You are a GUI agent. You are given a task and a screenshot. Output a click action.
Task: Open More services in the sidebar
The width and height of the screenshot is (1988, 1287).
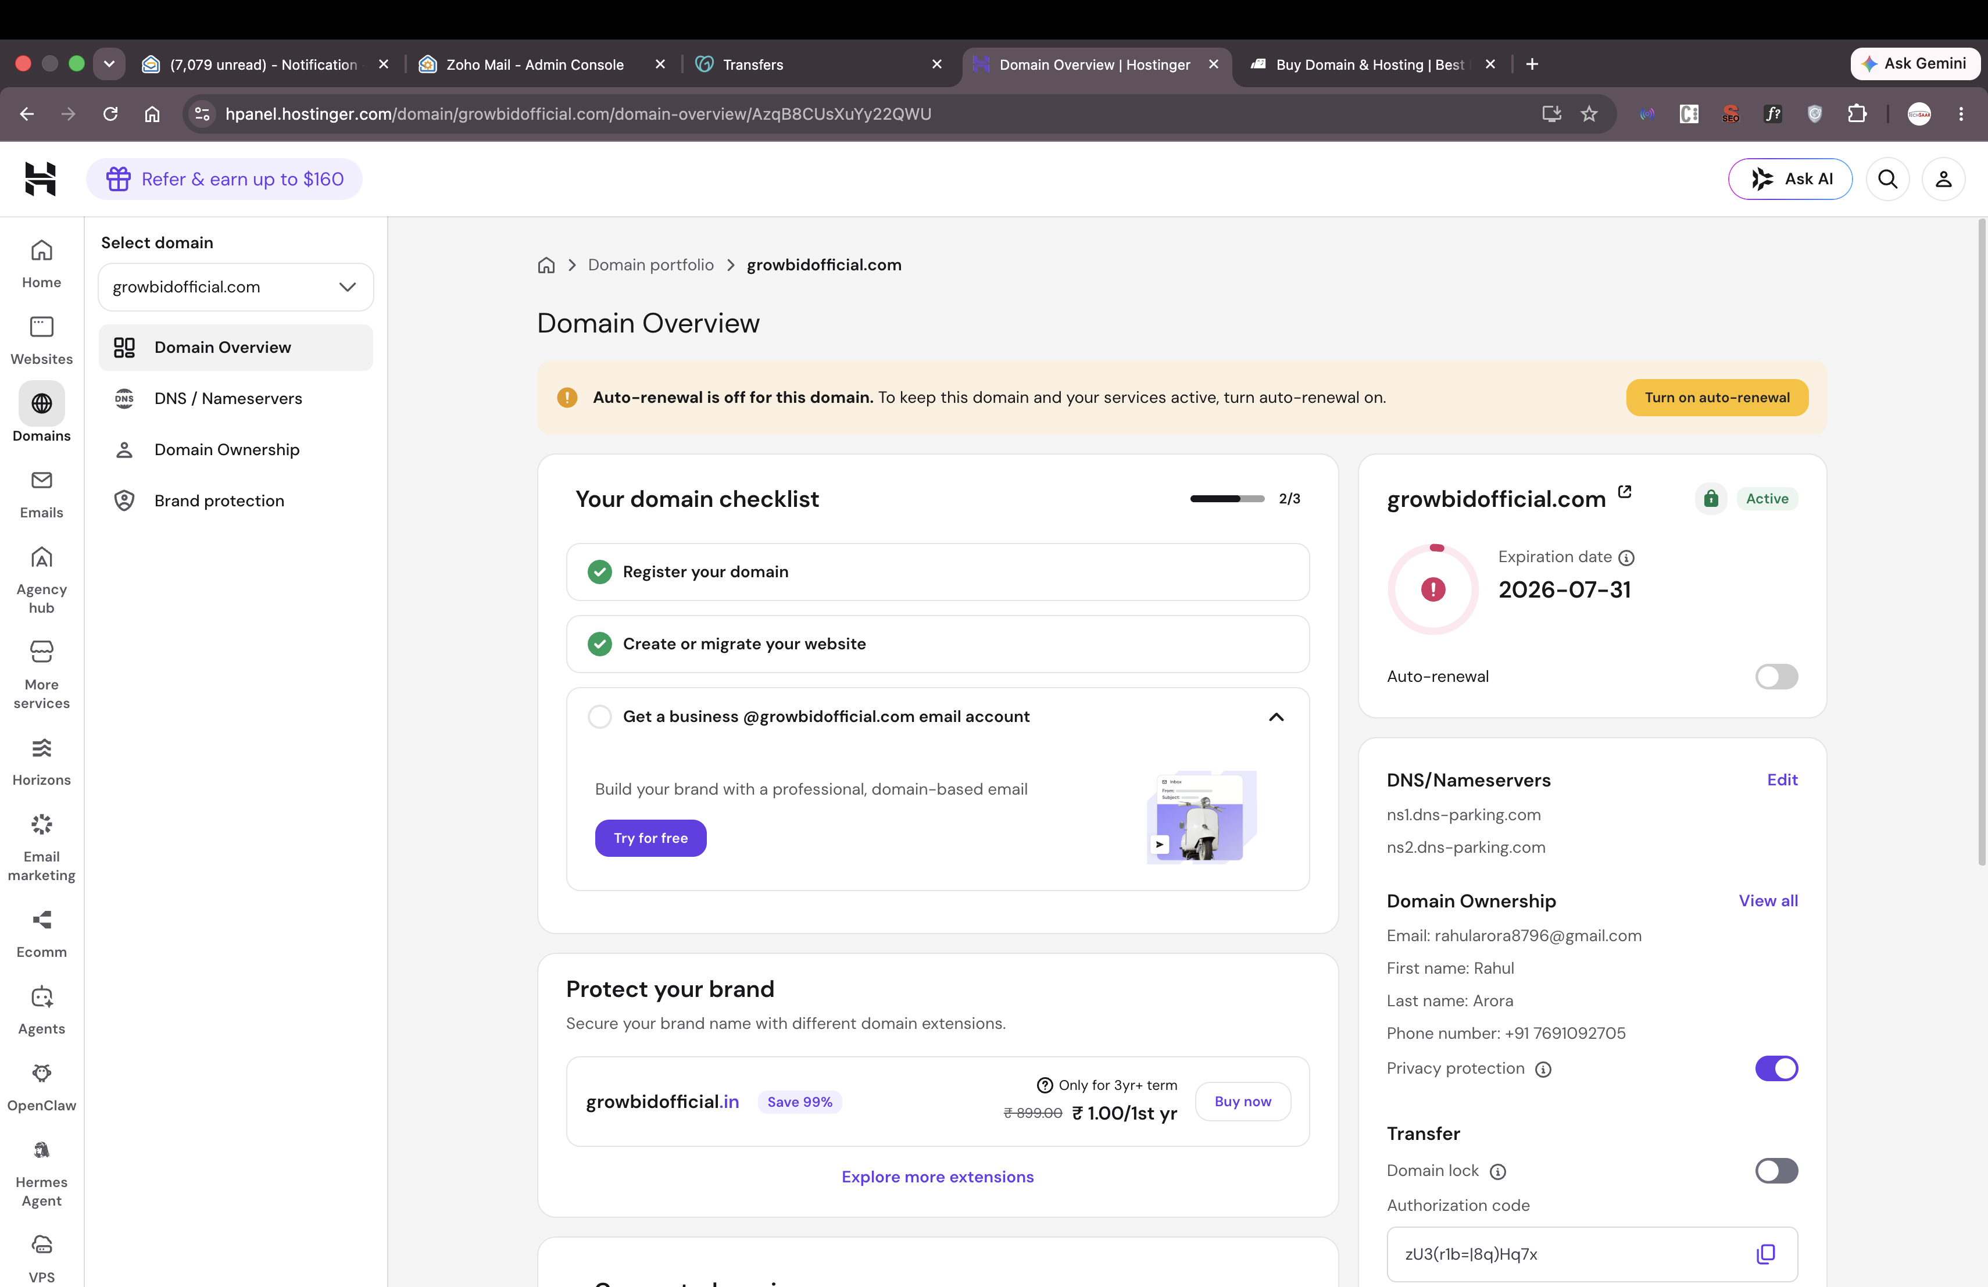(41, 675)
